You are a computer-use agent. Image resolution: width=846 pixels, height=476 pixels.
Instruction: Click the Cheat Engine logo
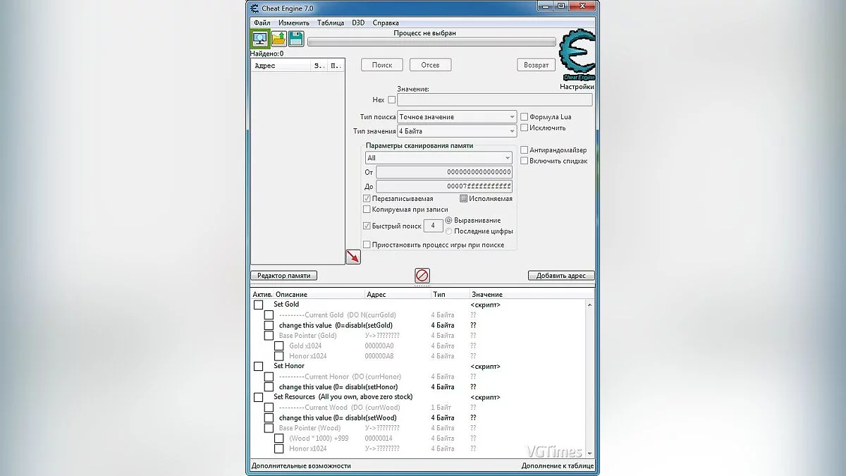[x=577, y=55]
